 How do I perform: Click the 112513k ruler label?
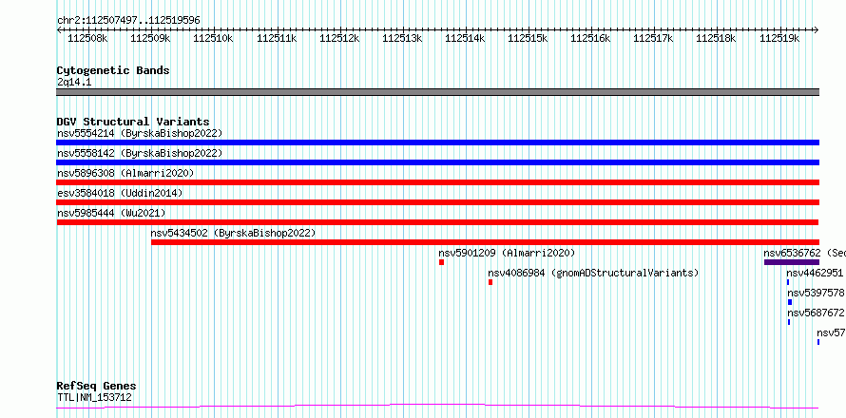coord(402,38)
